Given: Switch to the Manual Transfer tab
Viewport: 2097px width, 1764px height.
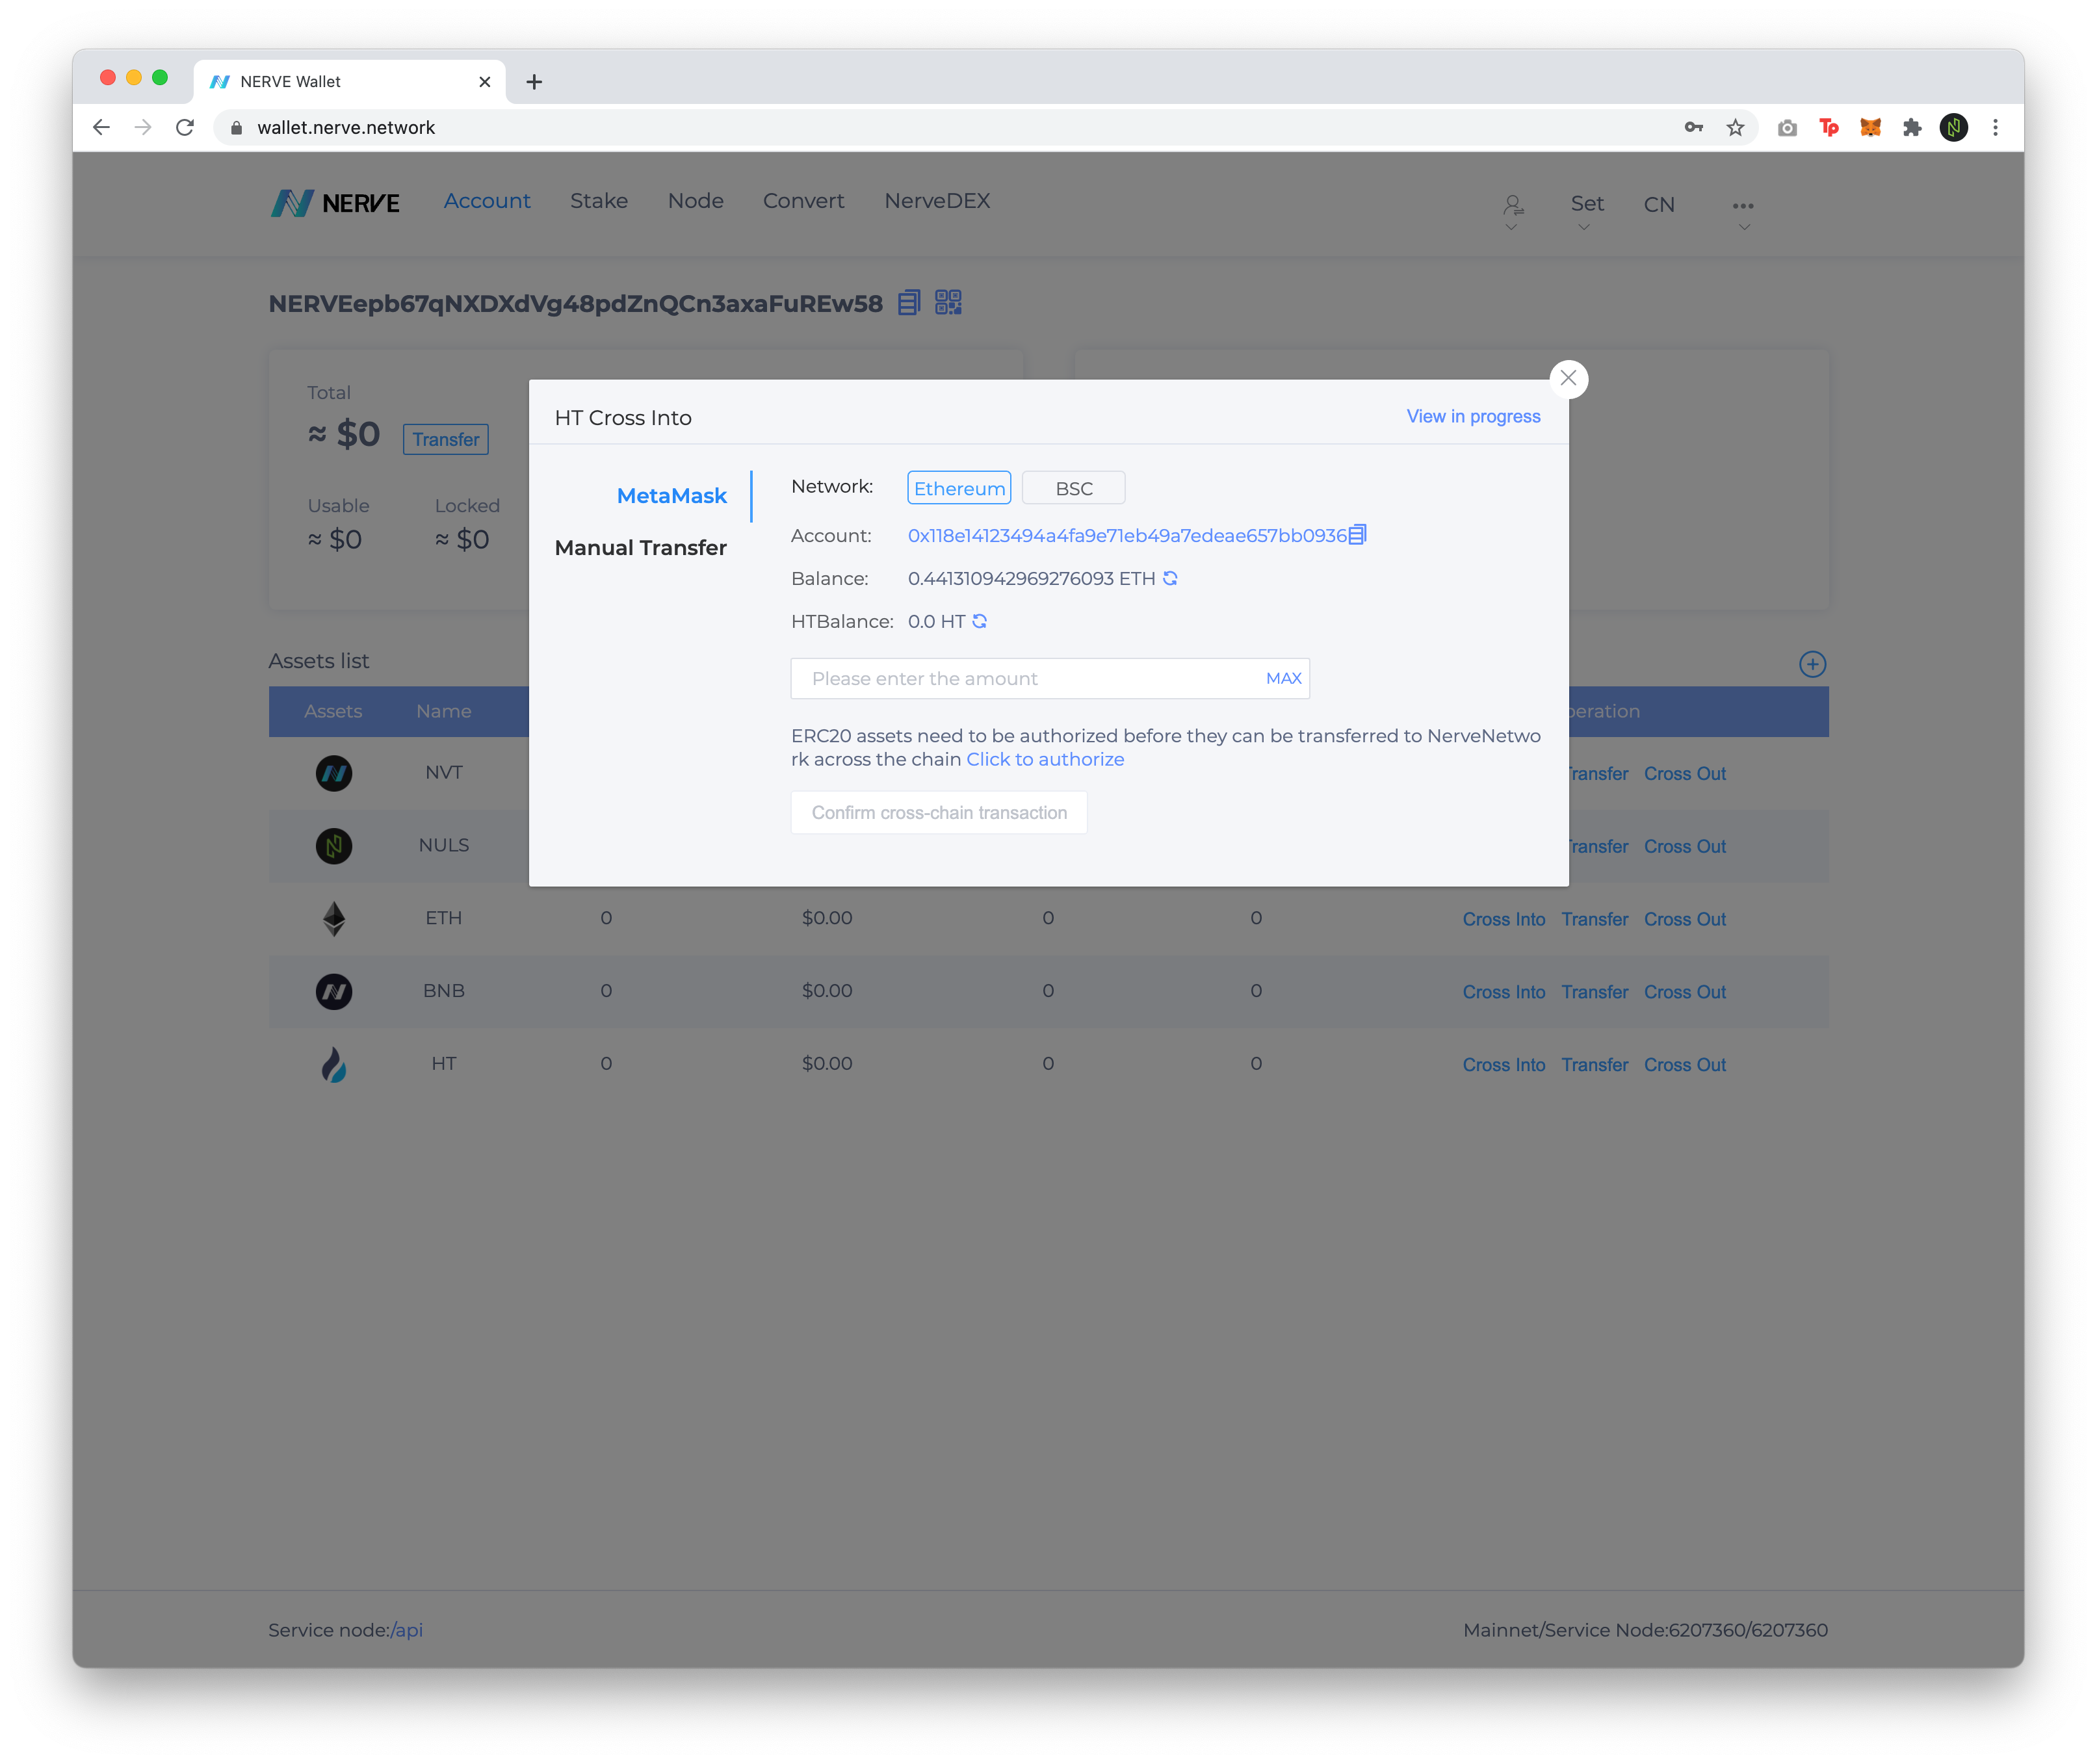Looking at the screenshot, I should tap(640, 548).
